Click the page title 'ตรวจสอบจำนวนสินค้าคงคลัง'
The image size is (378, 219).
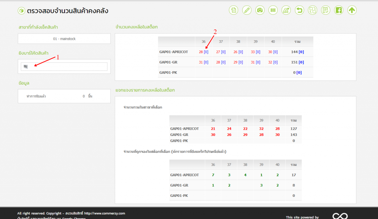(68, 11)
